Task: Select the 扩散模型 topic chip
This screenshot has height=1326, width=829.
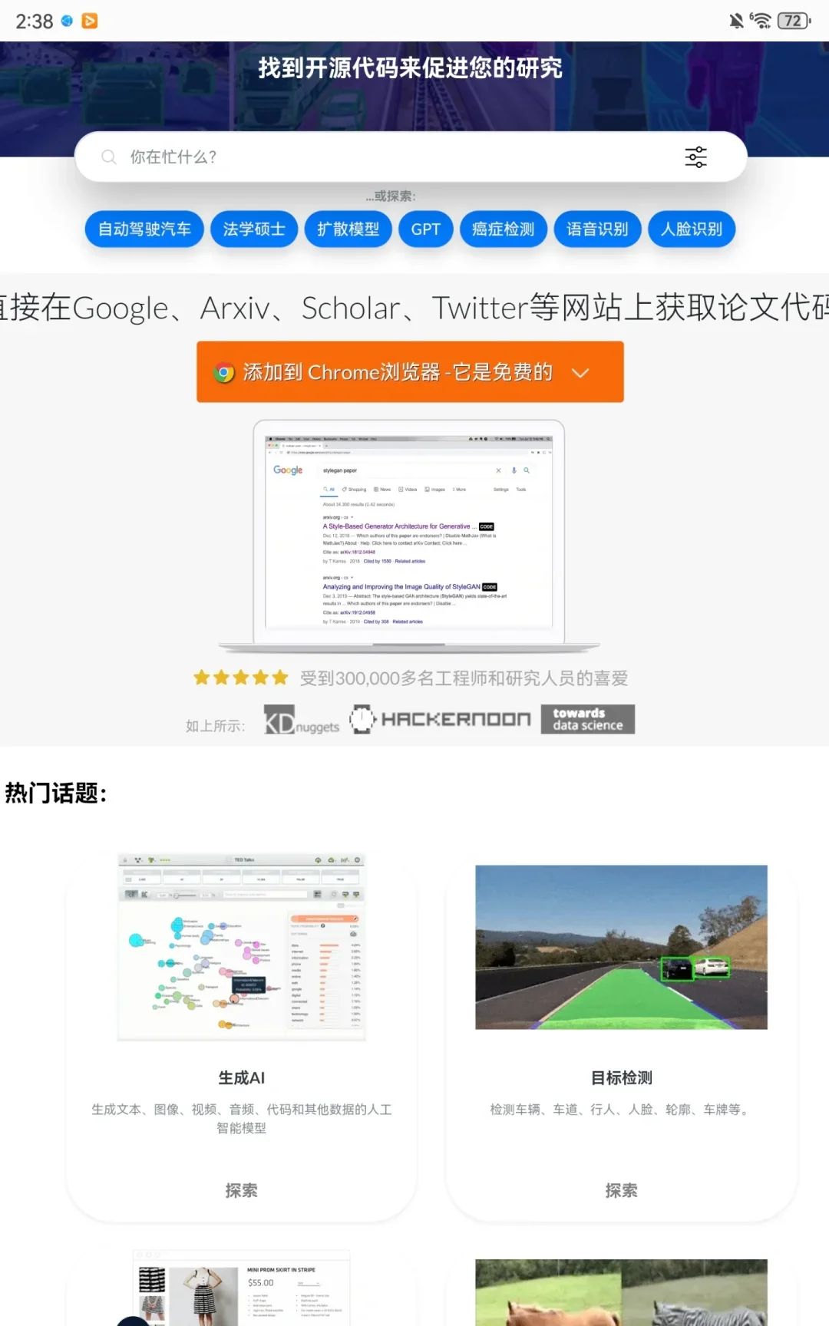Action: click(x=348, y=229)
